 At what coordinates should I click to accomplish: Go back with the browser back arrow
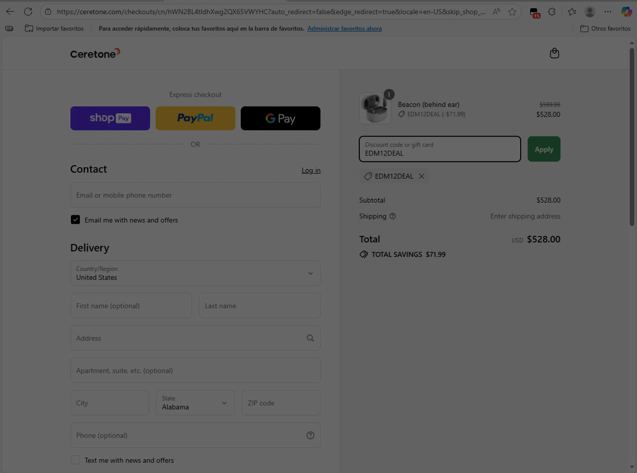tap(10, 11)
